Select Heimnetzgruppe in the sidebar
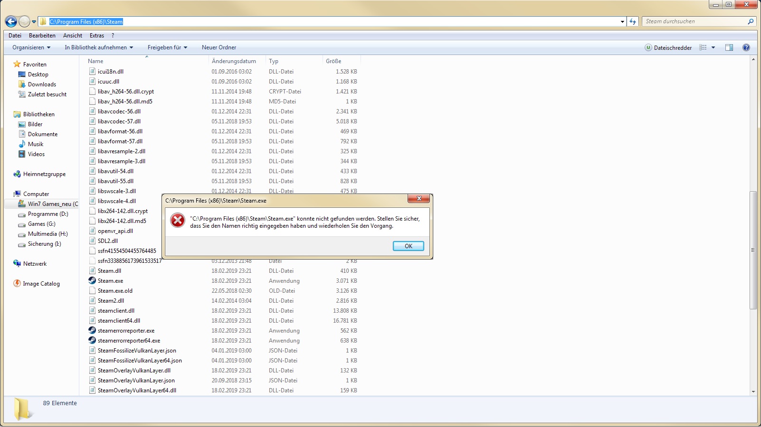Screen dimensions: 761x427 pyautogui.click(x=44, y=174)
